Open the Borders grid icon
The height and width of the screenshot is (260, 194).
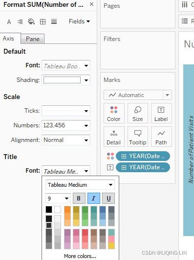coord(43,22)
